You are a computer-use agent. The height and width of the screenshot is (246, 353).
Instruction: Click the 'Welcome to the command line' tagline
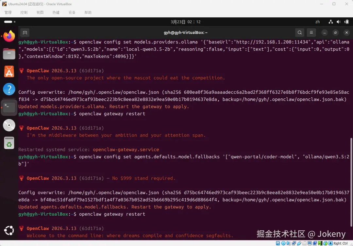click(x=130, y=236)
